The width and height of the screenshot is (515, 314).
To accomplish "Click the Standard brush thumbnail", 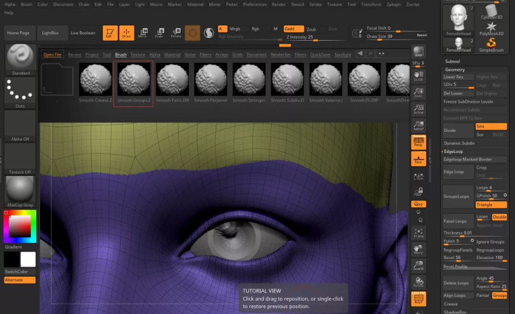I will (21, 59).
